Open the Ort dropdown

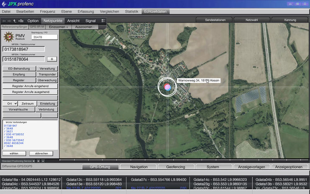click(10, 103)
